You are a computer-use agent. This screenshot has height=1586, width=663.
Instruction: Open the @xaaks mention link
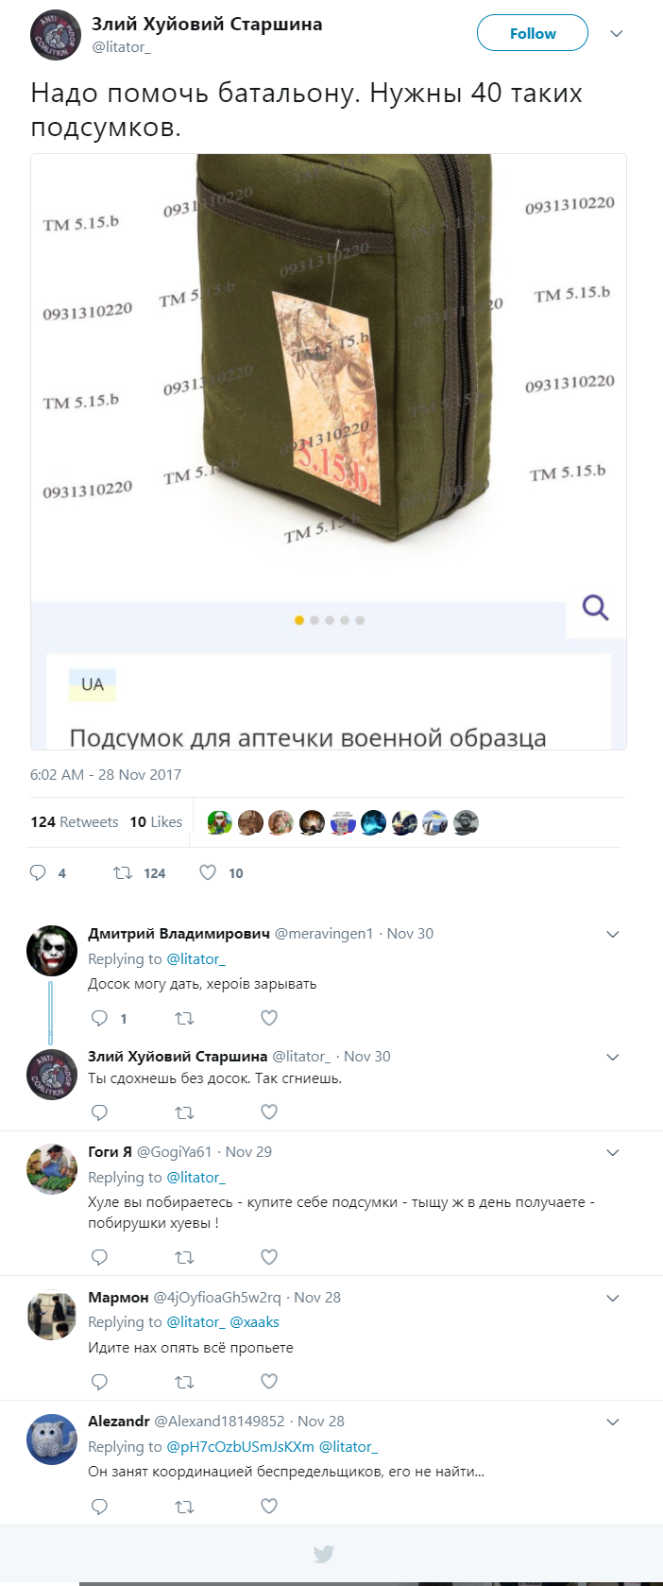255,1321
